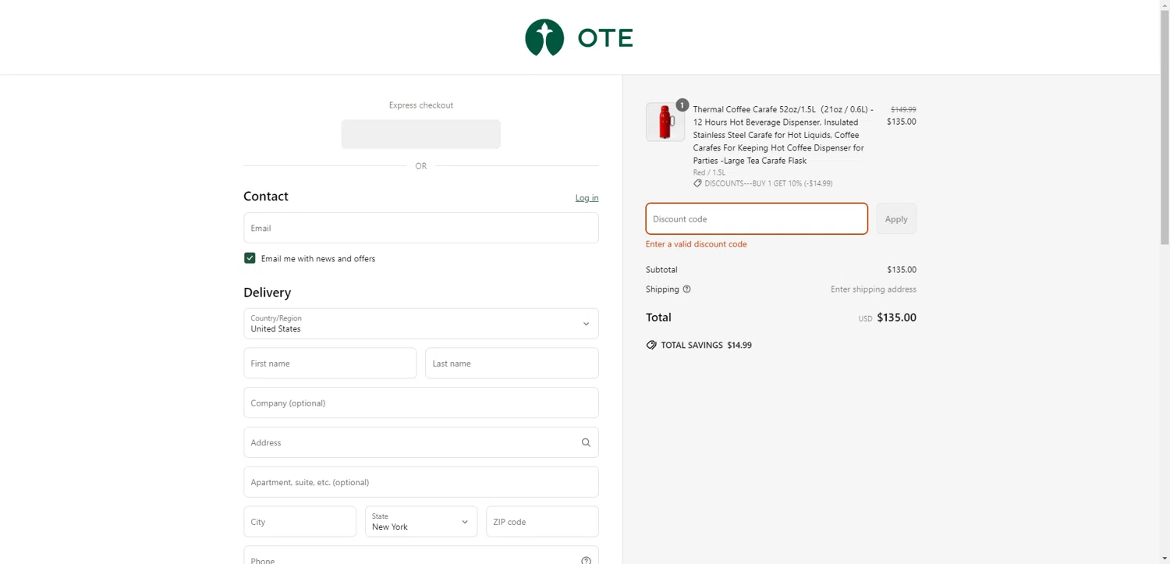Focus the Email input field
Image resolution: width=1170 pixels, height=564 pixels.
pos(421,228)
